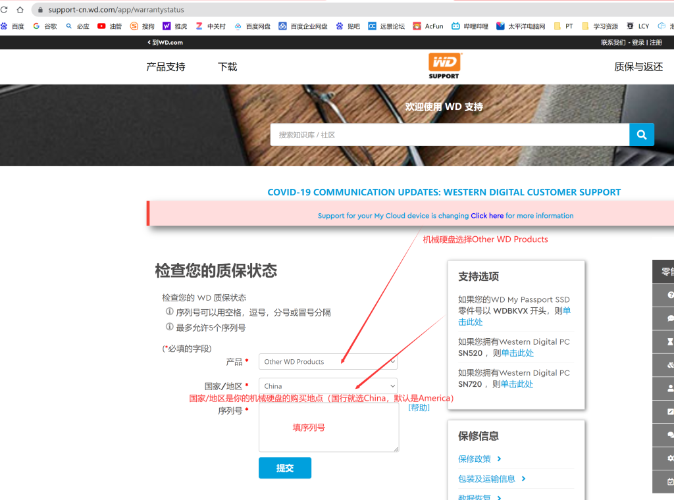Click the WD Support logo

point(444,66)
